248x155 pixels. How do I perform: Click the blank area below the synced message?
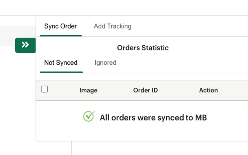(x=147, y=133)
